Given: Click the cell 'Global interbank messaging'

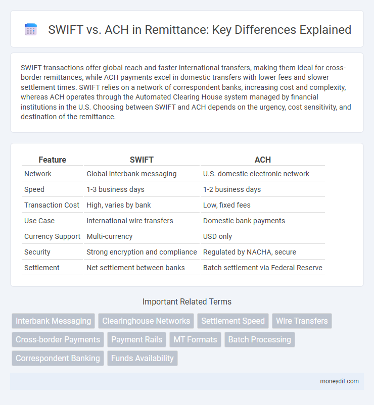Looking at the screenshot, I should 131,174.
